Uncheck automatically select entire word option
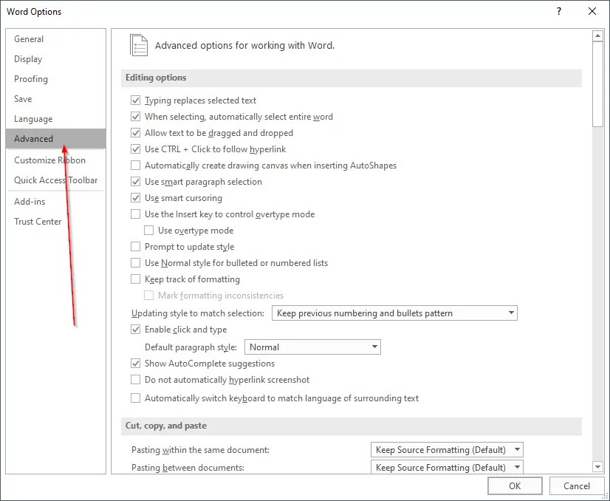The width and height of the screenshot is (610, 501). (x=136, y=116)
